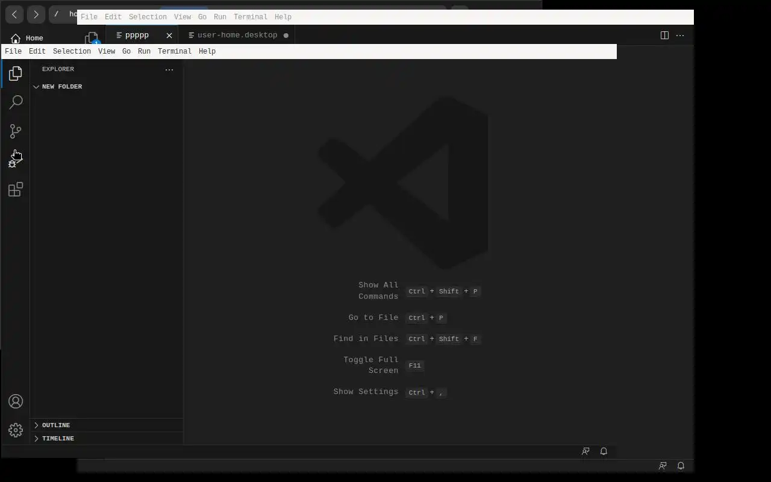The image size is (771, 482).
Task: Click the Find in Files hint
Action: (366, 339)
